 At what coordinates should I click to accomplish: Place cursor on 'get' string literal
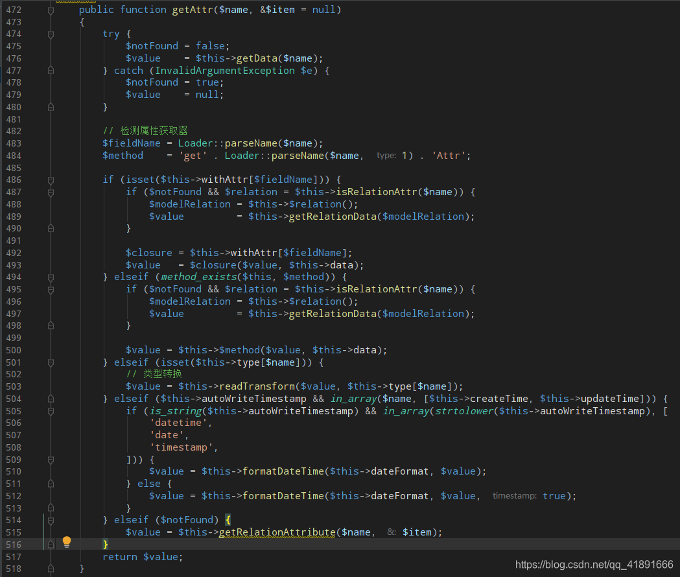coord(193,156)
